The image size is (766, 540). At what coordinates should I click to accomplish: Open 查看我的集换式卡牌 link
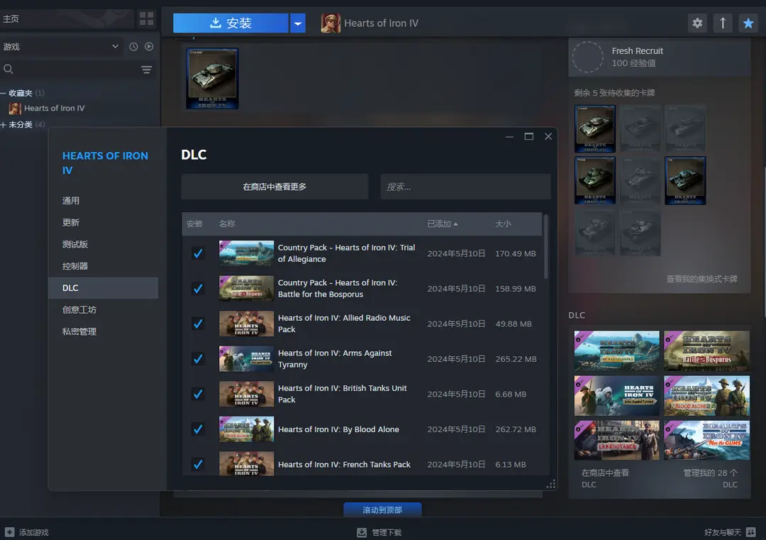701,279
